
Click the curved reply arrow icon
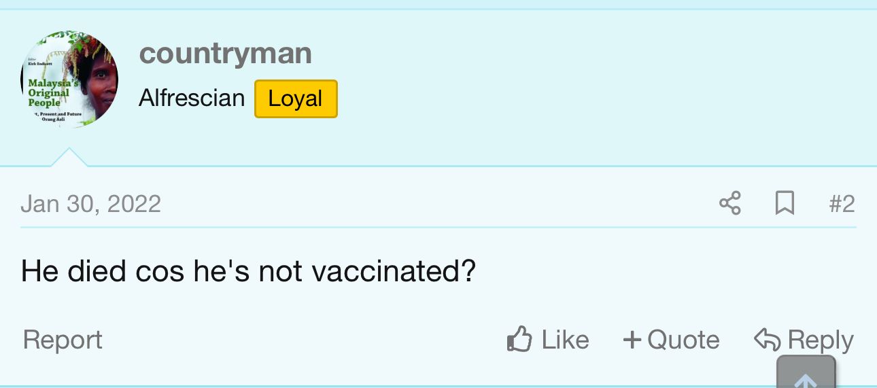point(767,339)
